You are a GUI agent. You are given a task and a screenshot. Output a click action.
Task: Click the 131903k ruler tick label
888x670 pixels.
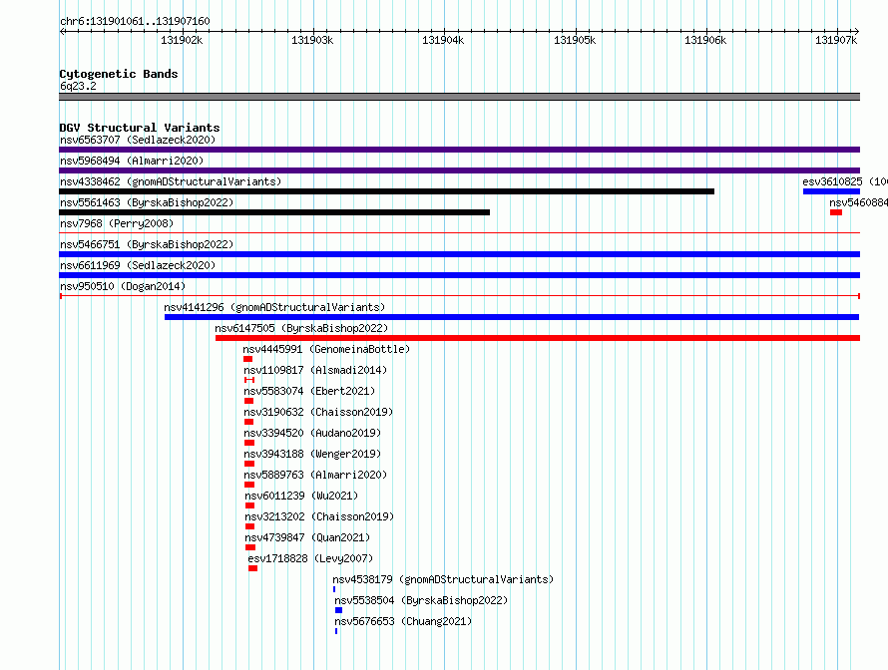pyautogui.click(x=312, y=40)
